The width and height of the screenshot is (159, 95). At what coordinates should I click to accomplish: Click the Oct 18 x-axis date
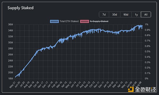(36, 85)
